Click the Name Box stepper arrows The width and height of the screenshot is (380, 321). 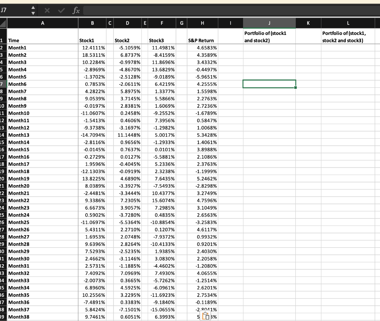tap(33, 10)
